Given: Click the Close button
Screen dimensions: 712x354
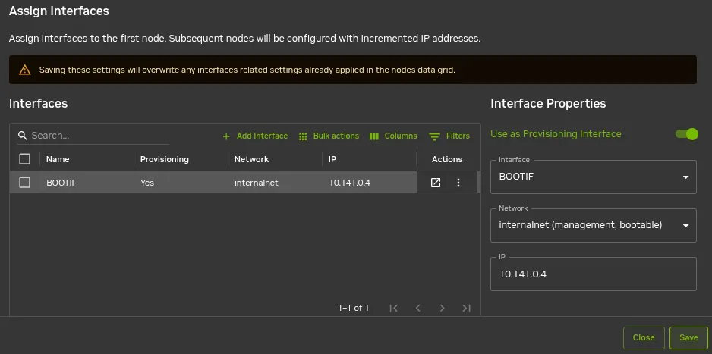Looking at the screenshot, I should [x=644, y=337].
